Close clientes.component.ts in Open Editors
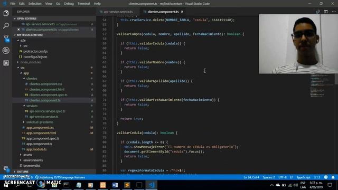Screen dimensions: 338x190 [x=18, y=30]
